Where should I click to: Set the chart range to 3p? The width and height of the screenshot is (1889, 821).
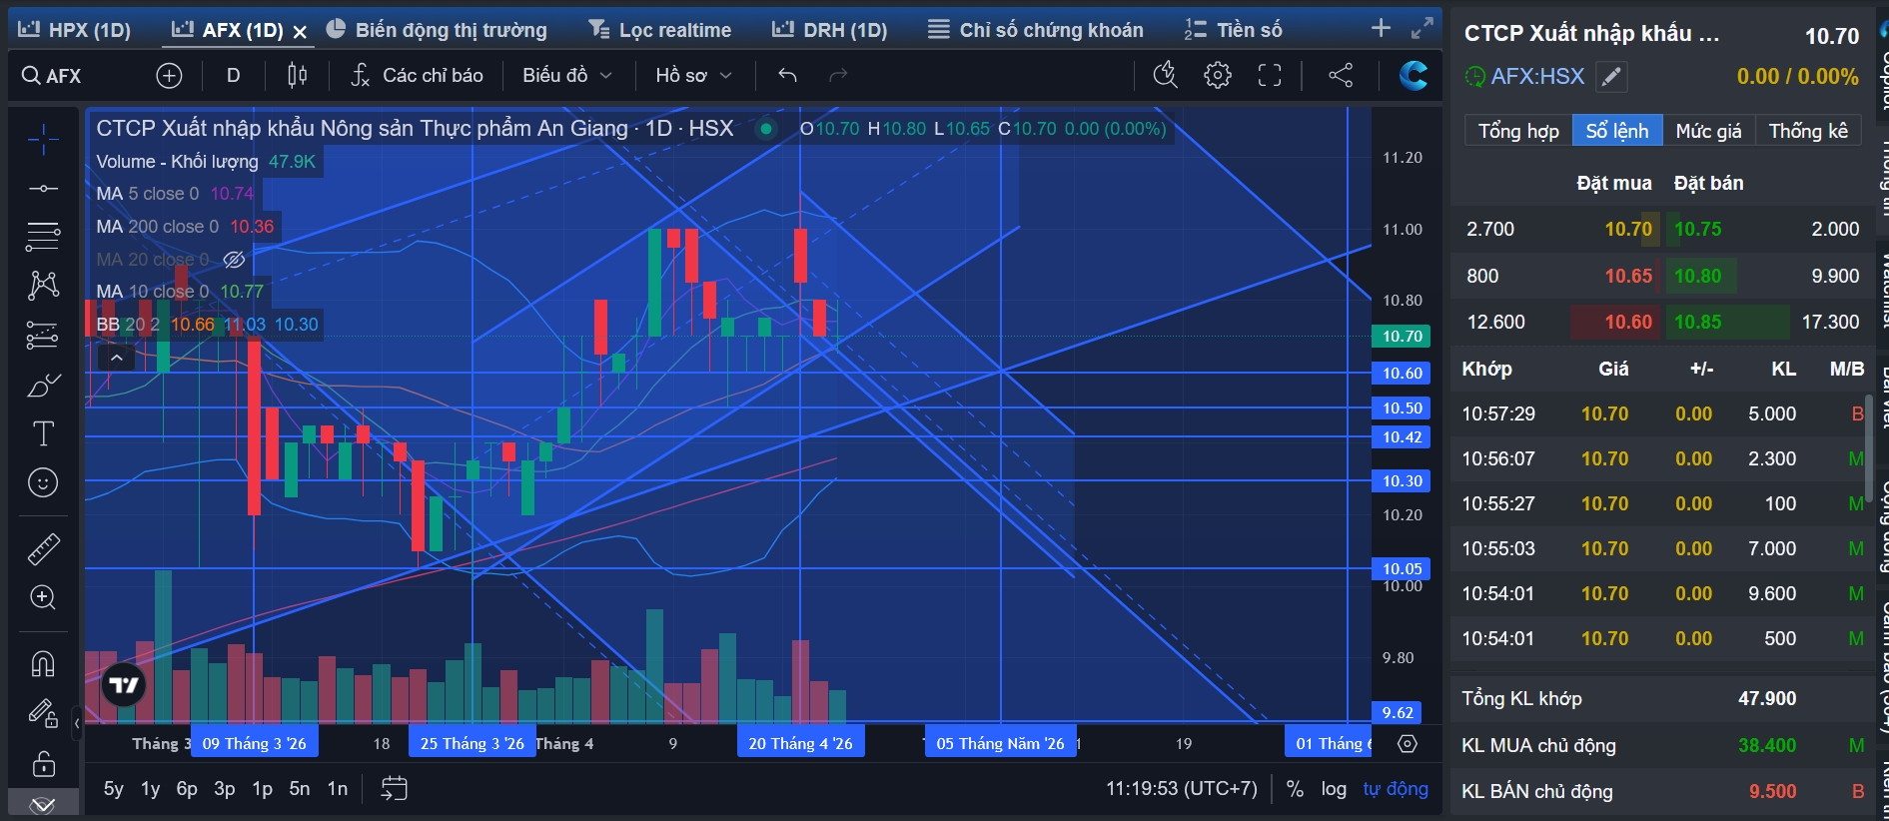pos(225,788)
